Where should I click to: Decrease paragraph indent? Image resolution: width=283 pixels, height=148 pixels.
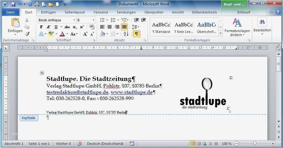[136, 20]
